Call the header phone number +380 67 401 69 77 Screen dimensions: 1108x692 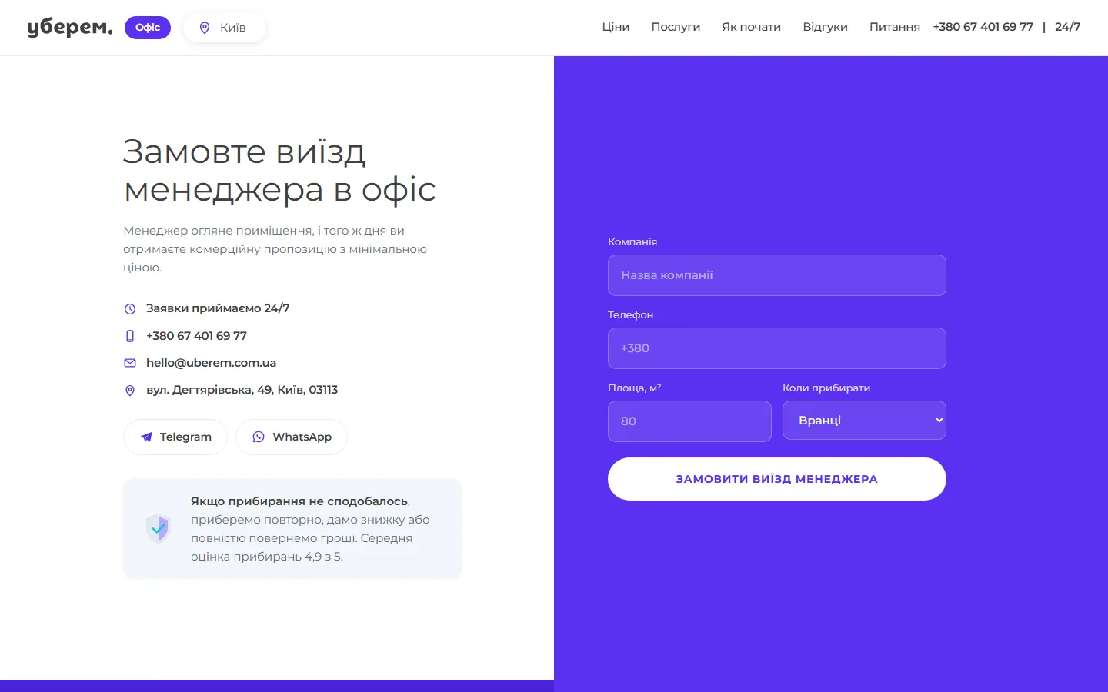pyautogui.click(x=983, y=27)
